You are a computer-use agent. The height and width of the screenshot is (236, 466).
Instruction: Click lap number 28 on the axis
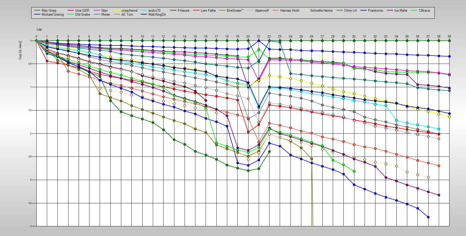pos(333,36)
